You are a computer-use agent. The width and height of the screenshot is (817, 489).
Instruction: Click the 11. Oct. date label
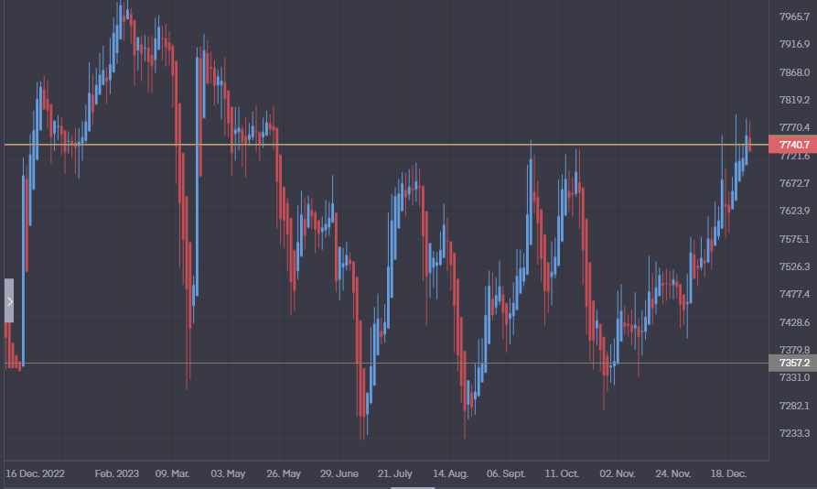coord(561,473)
